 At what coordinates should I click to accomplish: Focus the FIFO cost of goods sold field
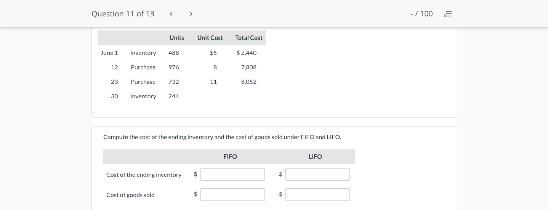point(232,195)
